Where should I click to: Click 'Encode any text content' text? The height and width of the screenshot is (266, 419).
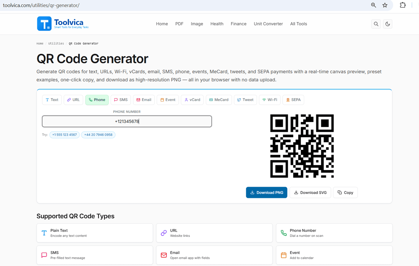[68, 236]
